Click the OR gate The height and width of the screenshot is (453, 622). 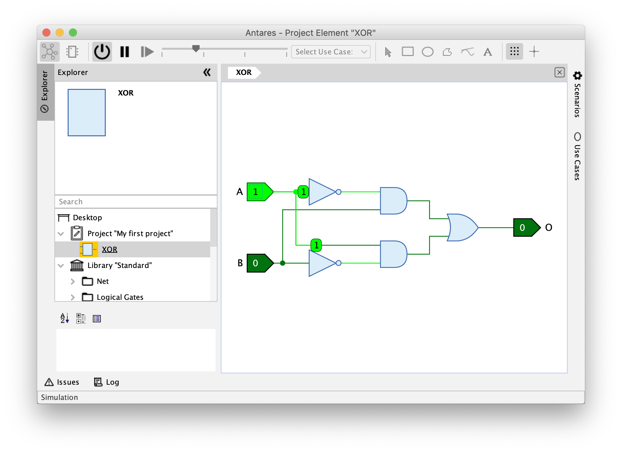point(463,227)
